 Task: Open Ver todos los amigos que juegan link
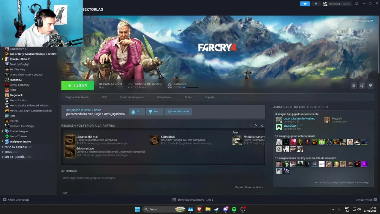[x=342, y=182]
